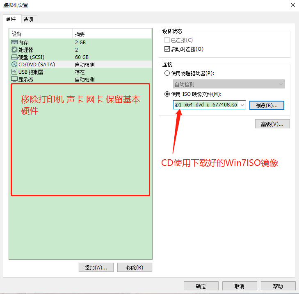Select the CD/DVD (SATA) device row
Image resolution: width=299 pixels, height=294 pixels.
[81, 65]
